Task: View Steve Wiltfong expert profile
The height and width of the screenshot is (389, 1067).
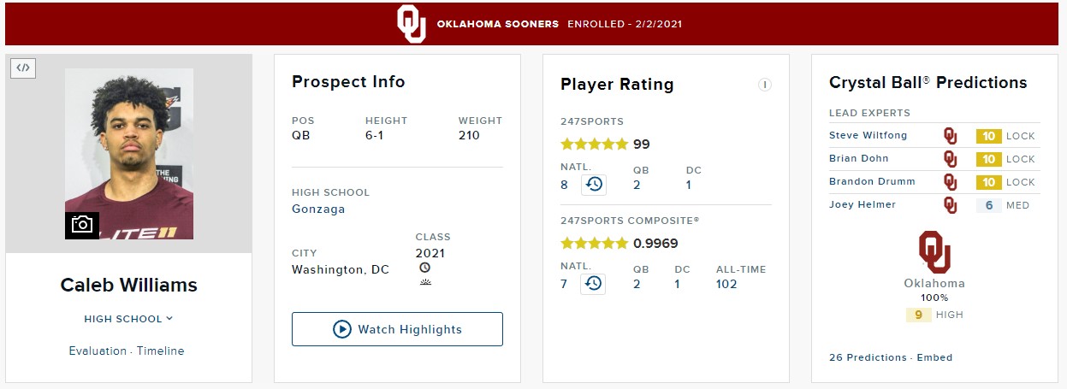Action: [868, 135]
